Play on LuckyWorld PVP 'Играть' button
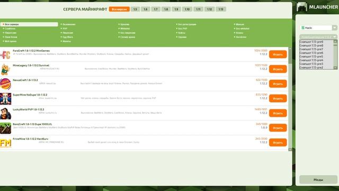The width and height of the screenshot is (339, 191). (x=278, y=113)
